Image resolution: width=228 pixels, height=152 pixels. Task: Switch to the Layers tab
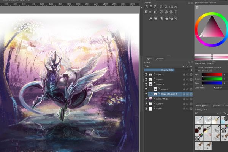coord(149,59)
